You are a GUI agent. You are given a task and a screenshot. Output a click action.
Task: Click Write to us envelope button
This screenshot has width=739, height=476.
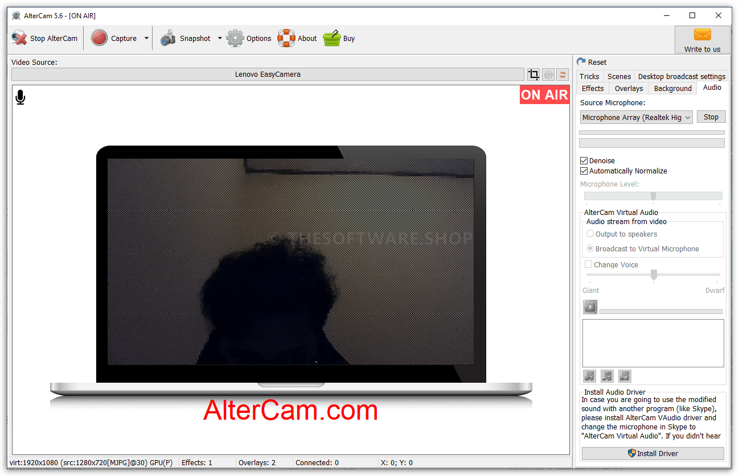(x=702, y=40)
